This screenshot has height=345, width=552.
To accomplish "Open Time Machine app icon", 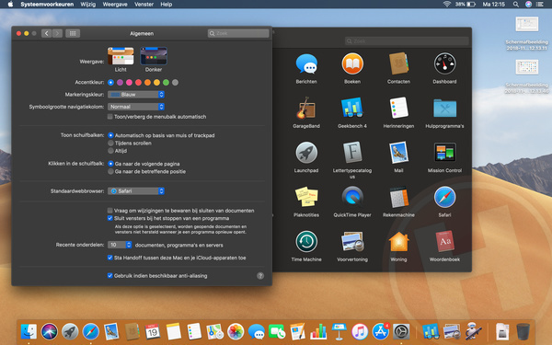I will click(306, 241).
